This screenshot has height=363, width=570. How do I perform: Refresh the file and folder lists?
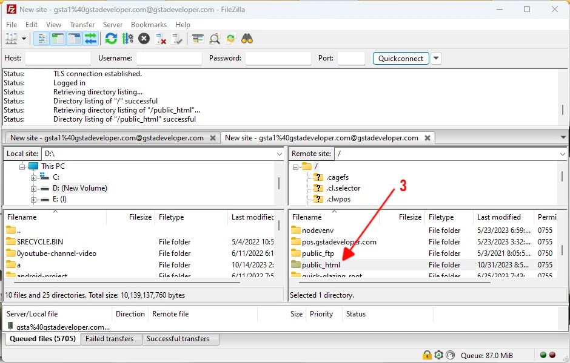point(111,39)
